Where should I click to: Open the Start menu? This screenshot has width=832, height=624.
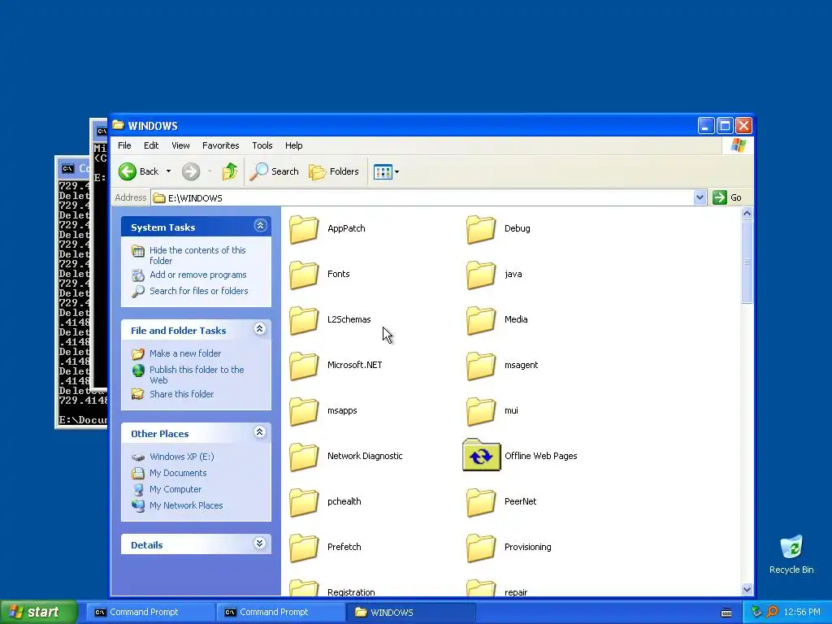point(38,612)
